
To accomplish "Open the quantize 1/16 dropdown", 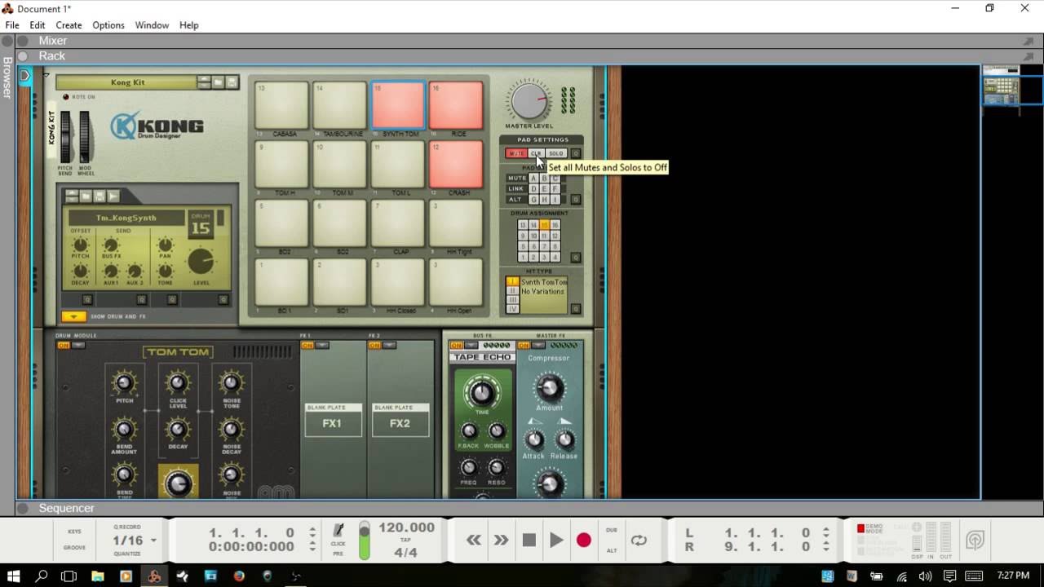I will (153, 541).
